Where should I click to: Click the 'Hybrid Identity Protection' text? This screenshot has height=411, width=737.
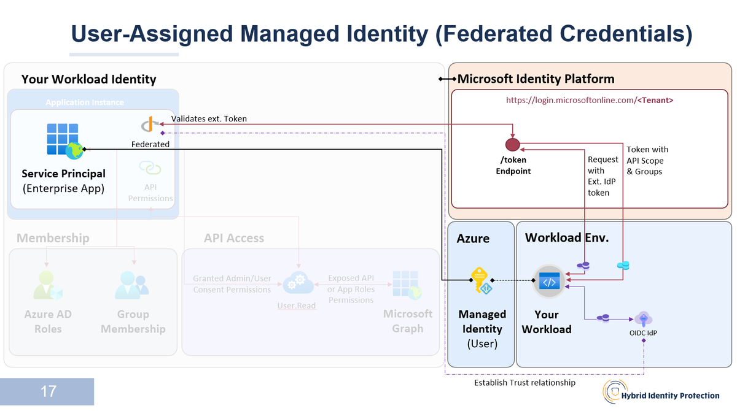pyautogui.click(x=670, y=396)
